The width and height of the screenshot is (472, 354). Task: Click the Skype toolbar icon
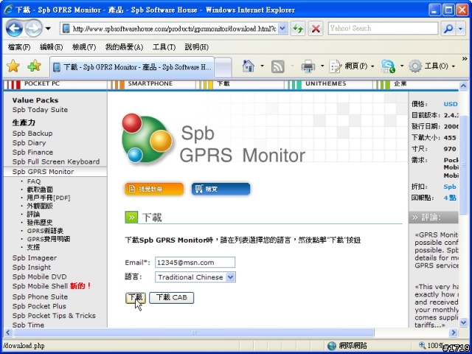[x=389, y=66]
